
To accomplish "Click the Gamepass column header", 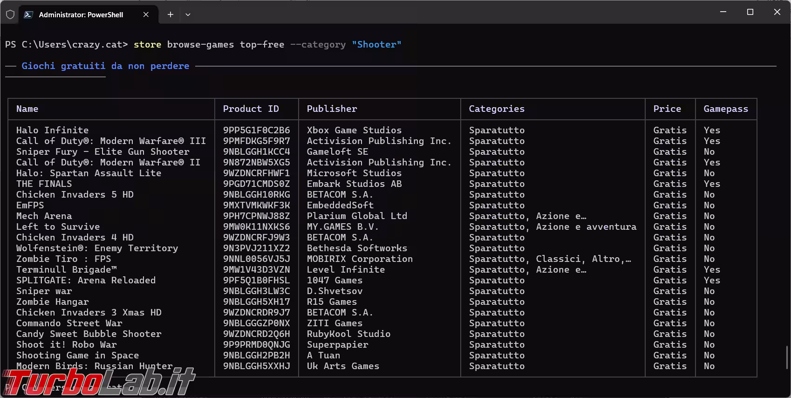I will (725, 109).
